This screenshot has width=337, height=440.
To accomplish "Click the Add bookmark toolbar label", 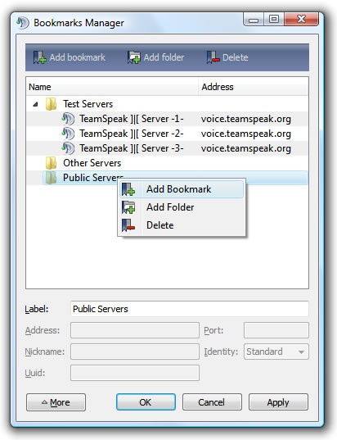I will point(78,57).
